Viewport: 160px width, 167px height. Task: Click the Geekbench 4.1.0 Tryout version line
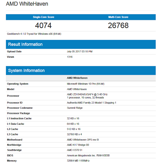pos(34,34)
